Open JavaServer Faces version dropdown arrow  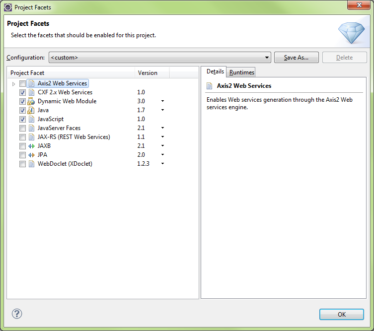(x=163, y=128)
